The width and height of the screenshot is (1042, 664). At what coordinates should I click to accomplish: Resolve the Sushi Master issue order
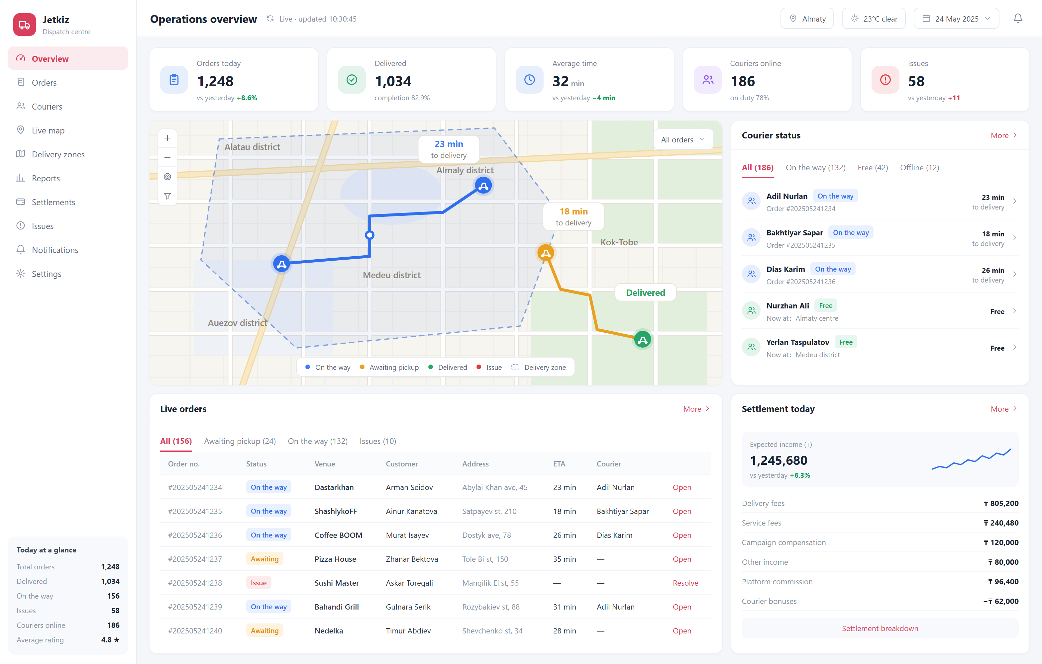685,583
